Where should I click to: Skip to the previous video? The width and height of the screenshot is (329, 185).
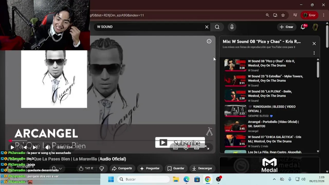tap(25, 147)
